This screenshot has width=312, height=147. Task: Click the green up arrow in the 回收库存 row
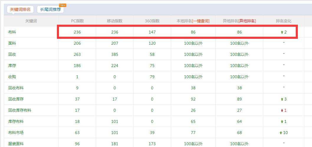[282, 99]
